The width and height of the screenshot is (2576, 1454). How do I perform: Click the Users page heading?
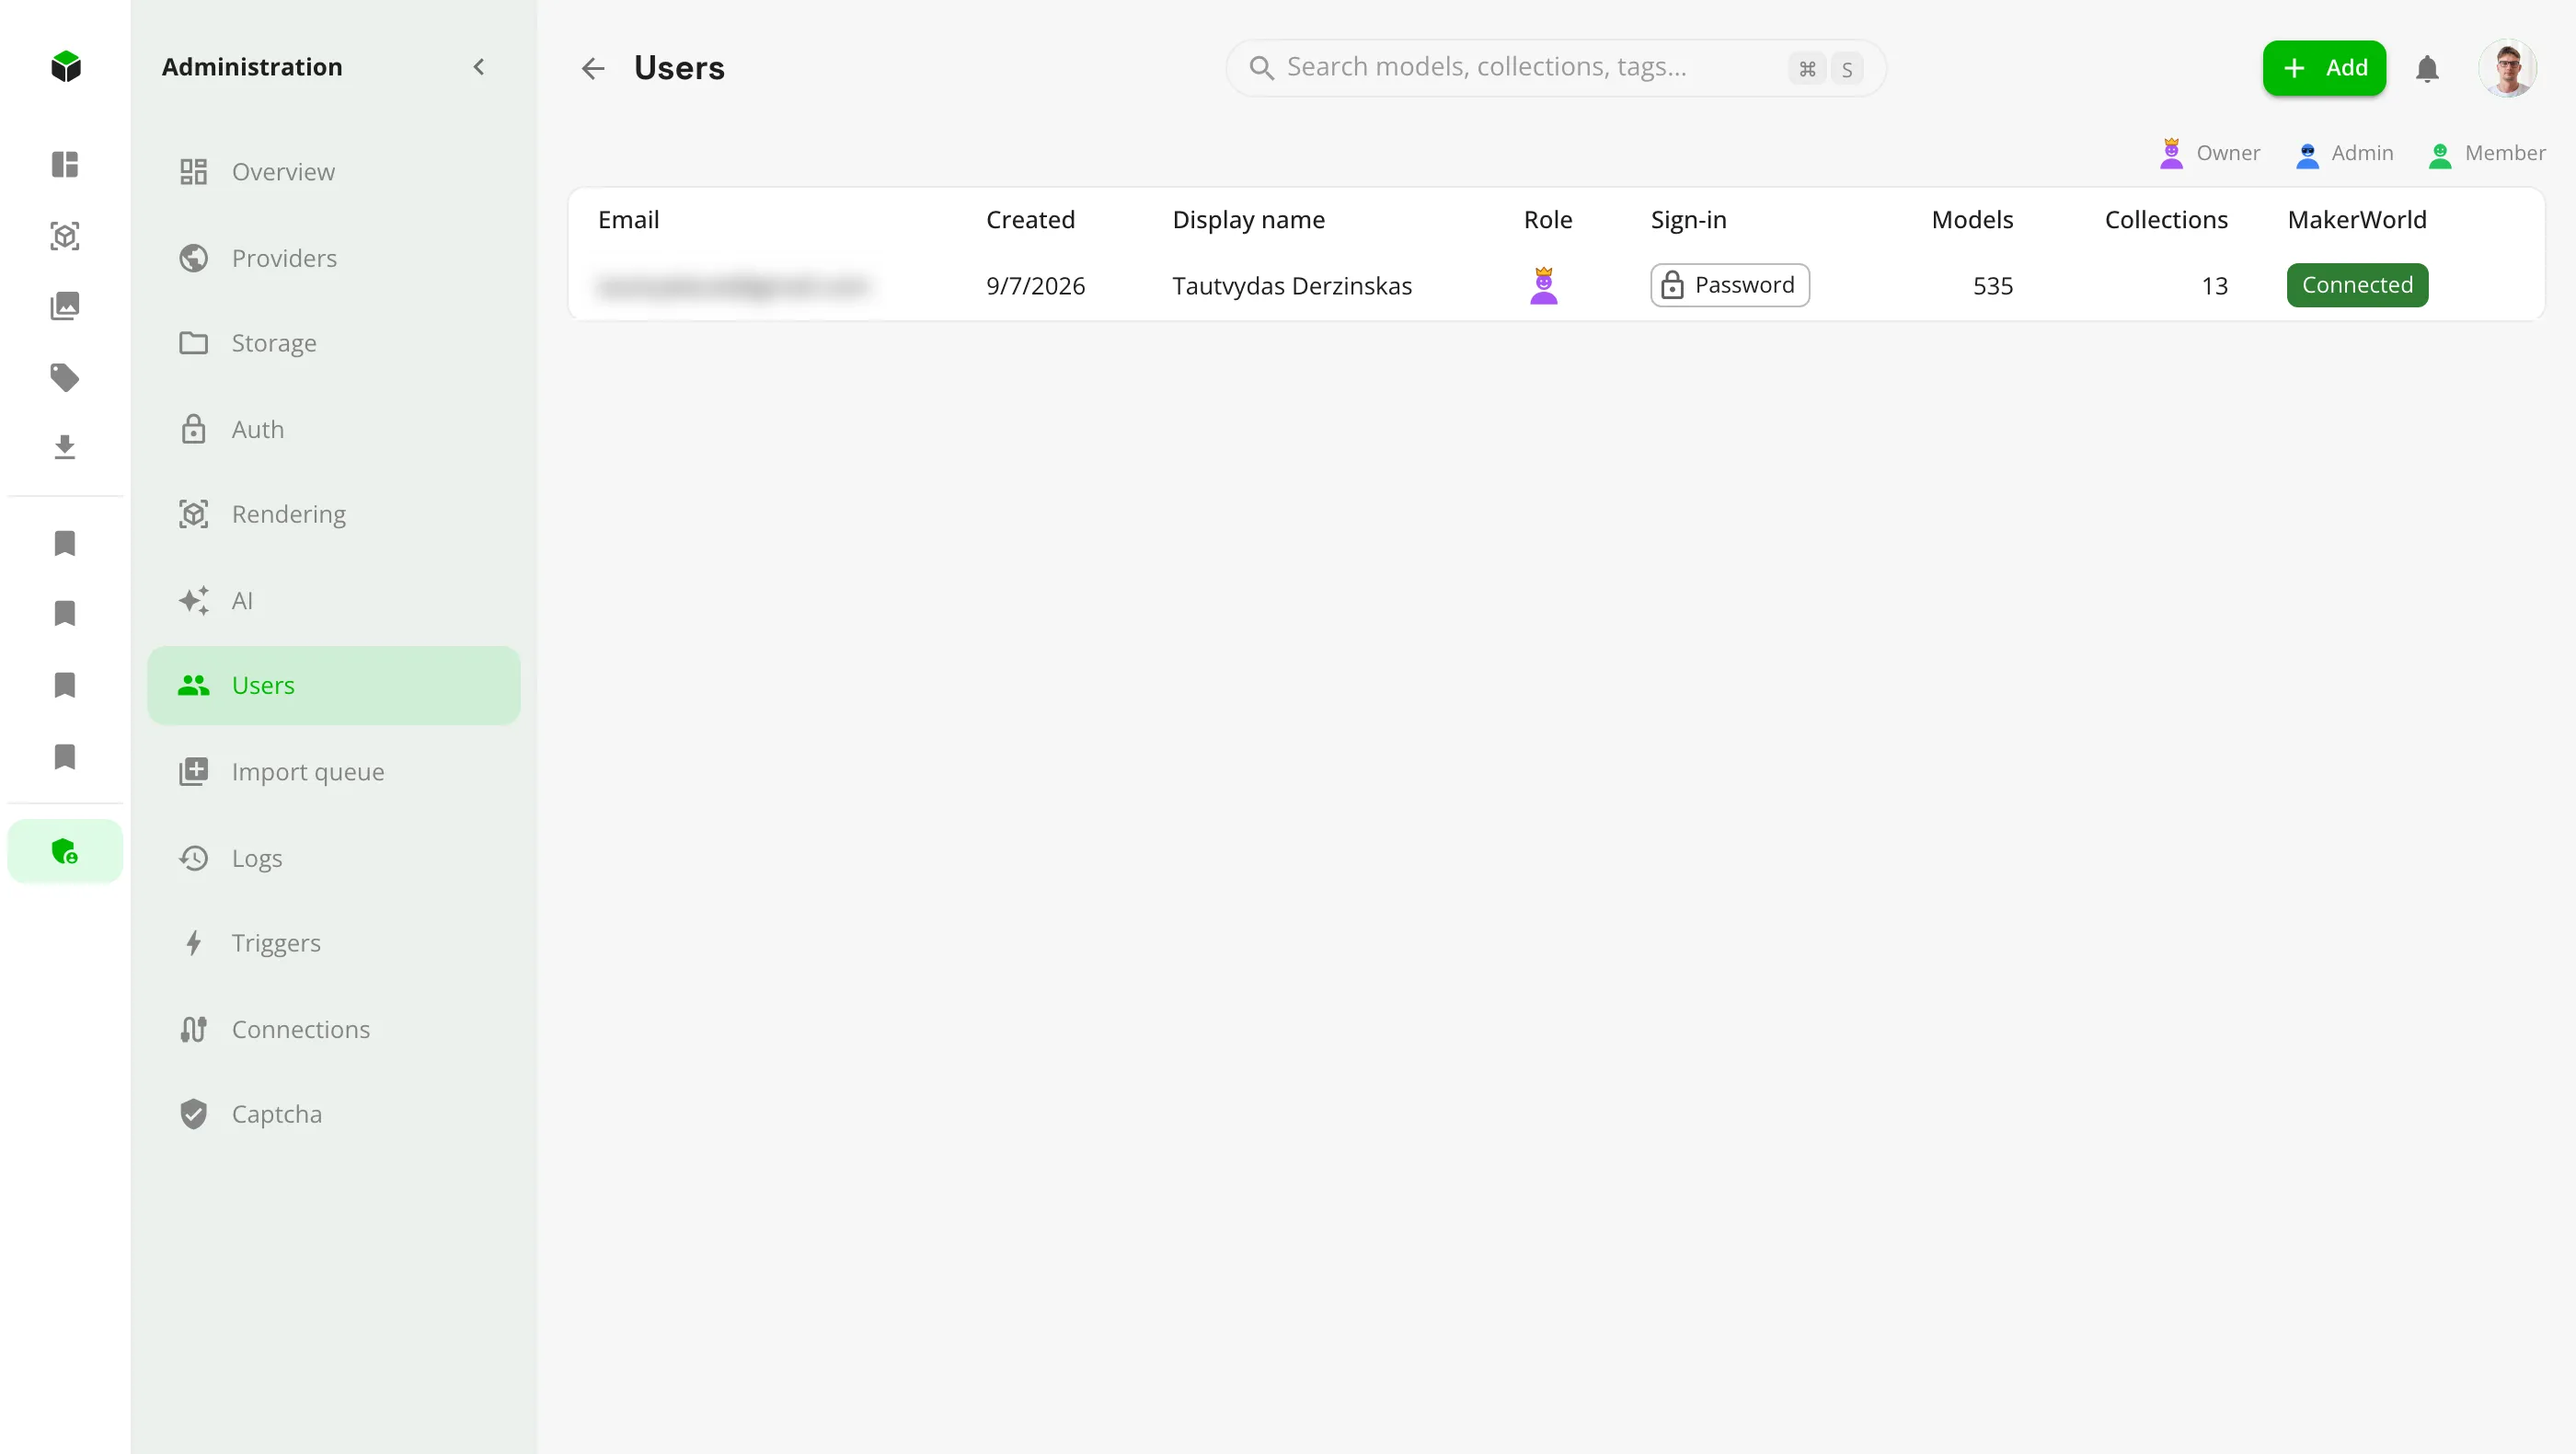point(679,68)
